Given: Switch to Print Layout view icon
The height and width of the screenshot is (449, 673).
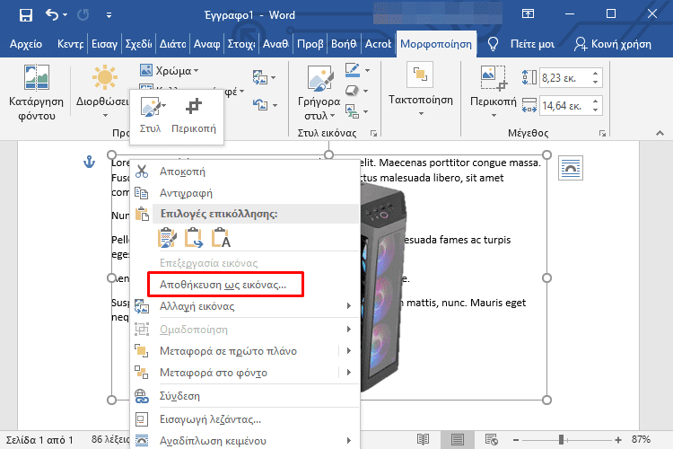Looking at the screenshot, I should coord(458,439).
